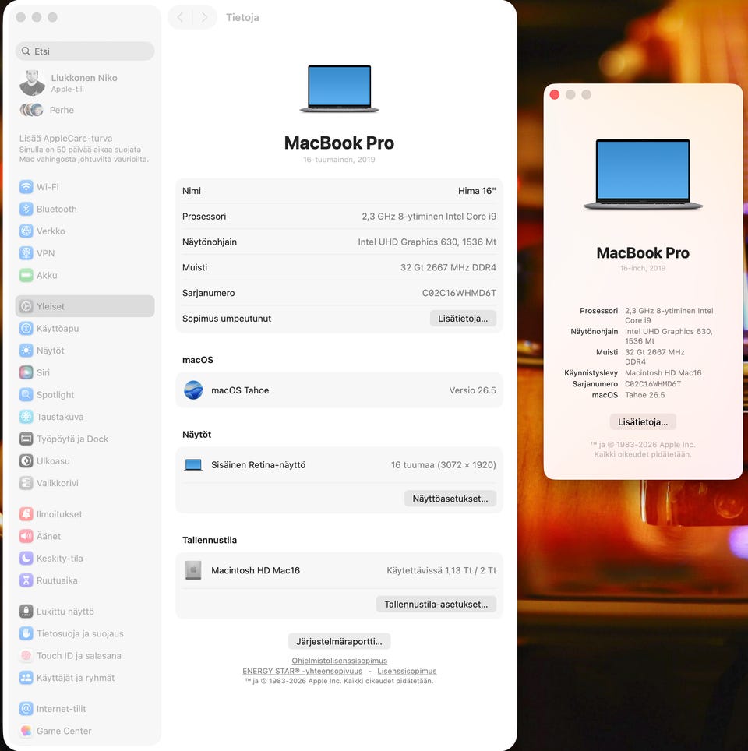
Task: Open Game Center sidebar icon
Action: (x=26, y=731)
